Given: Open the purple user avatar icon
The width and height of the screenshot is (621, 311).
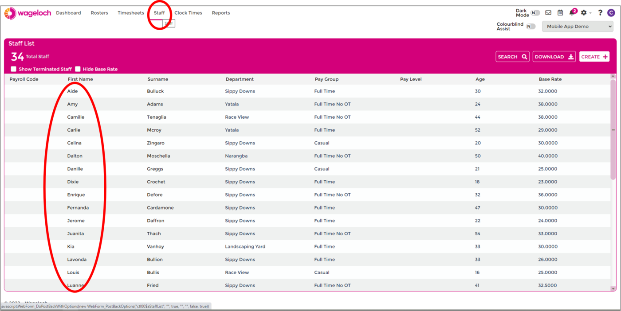Looking at the screenshot, I should [611, 13].
